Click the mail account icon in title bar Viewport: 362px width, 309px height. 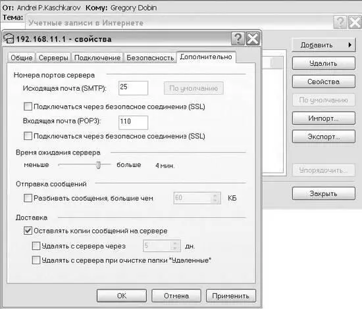(9, 38)
